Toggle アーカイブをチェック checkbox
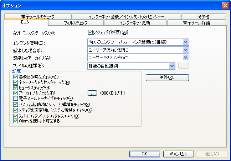This screenshot has height=161, width=231. (15, 93)
